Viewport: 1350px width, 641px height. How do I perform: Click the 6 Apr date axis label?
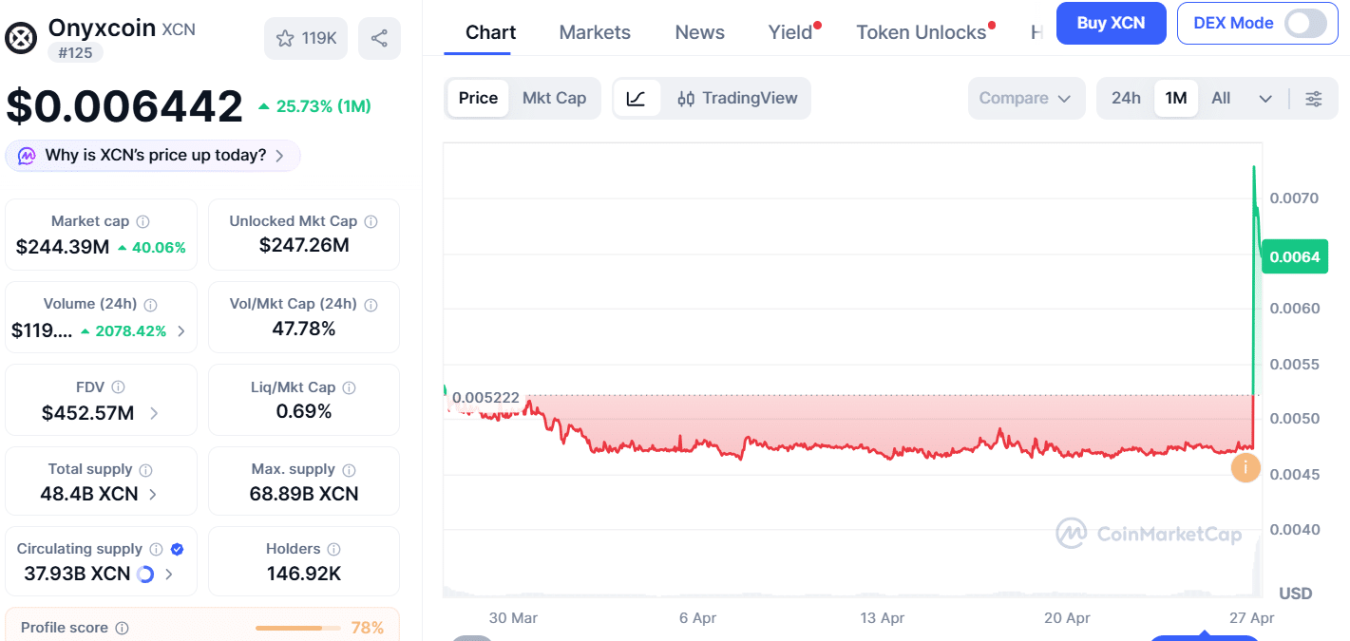697,617
